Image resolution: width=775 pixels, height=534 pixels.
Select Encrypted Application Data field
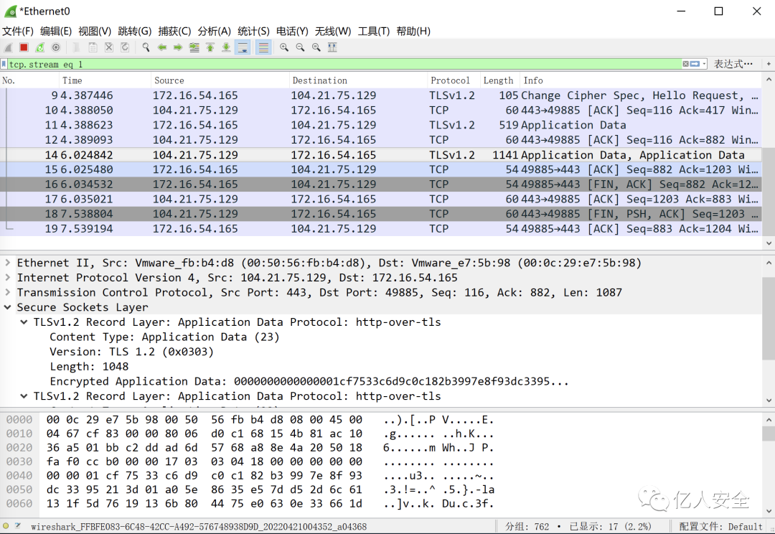pyautogui.click(x=309, y=381)
